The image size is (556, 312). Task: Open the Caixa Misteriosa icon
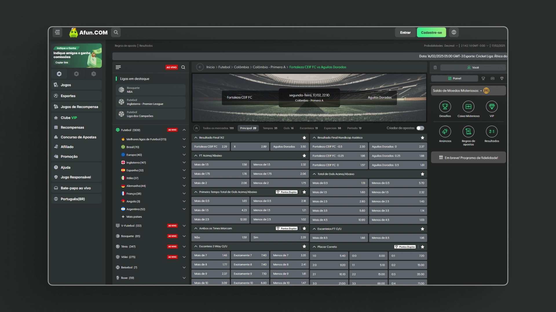(x=468, y=107)
